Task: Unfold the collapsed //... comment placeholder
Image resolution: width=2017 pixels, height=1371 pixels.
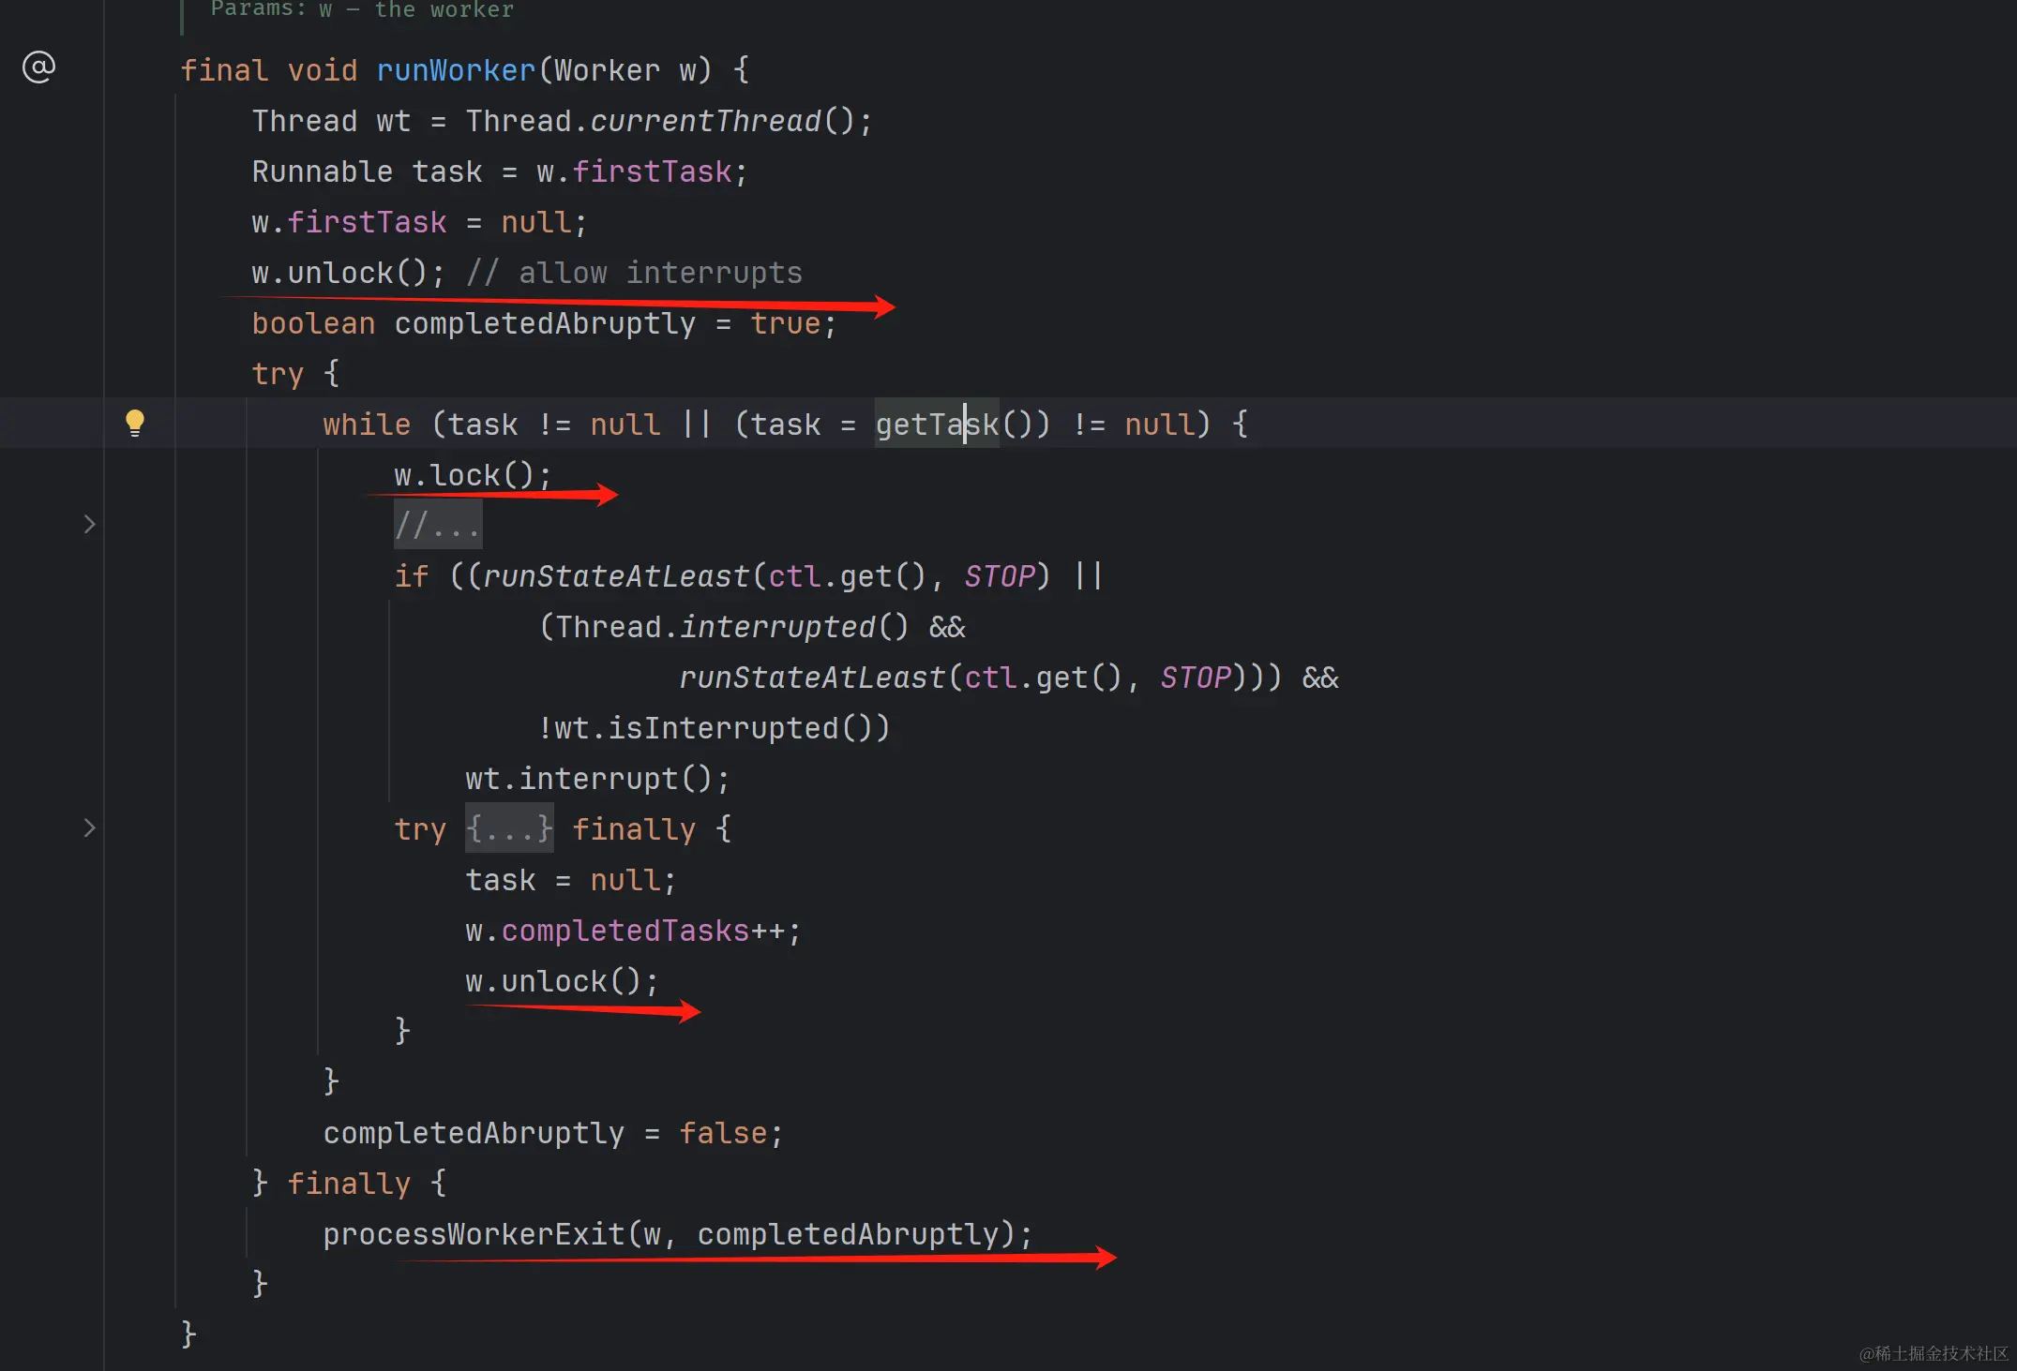Action: tap(437, 526)
